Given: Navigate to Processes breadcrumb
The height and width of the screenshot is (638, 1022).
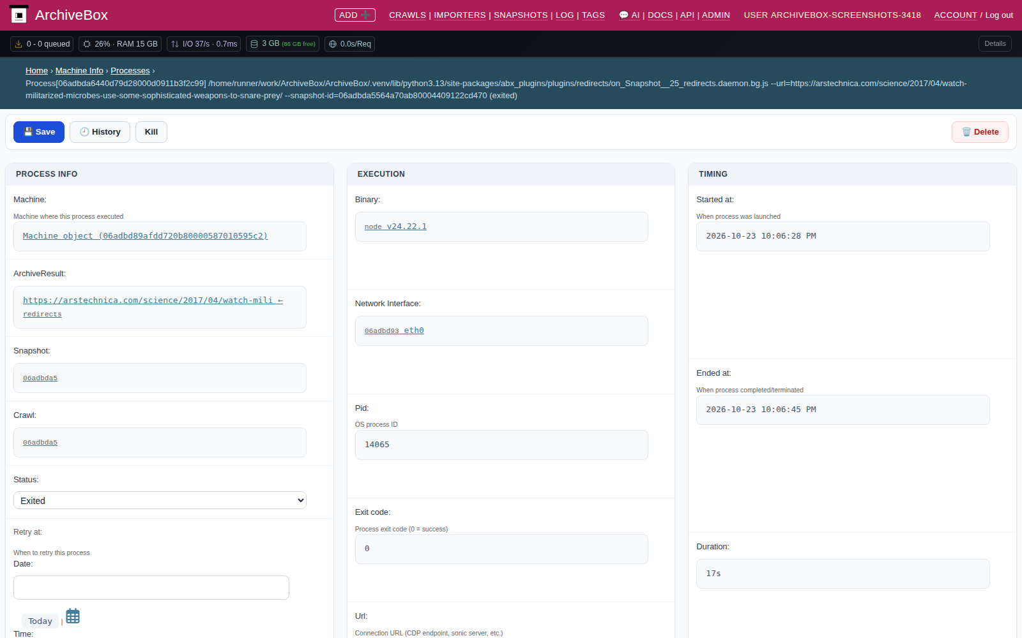Looking at the screenshot, I should (130, 71).
